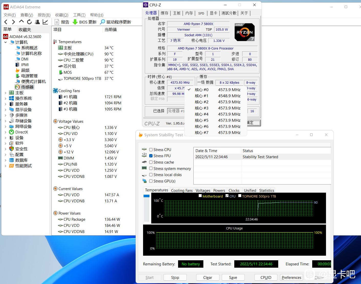Enable Stress system memory checkbox
Image resolution: width=361 pixels, height=284 pixels.
(x=151, y=168)
